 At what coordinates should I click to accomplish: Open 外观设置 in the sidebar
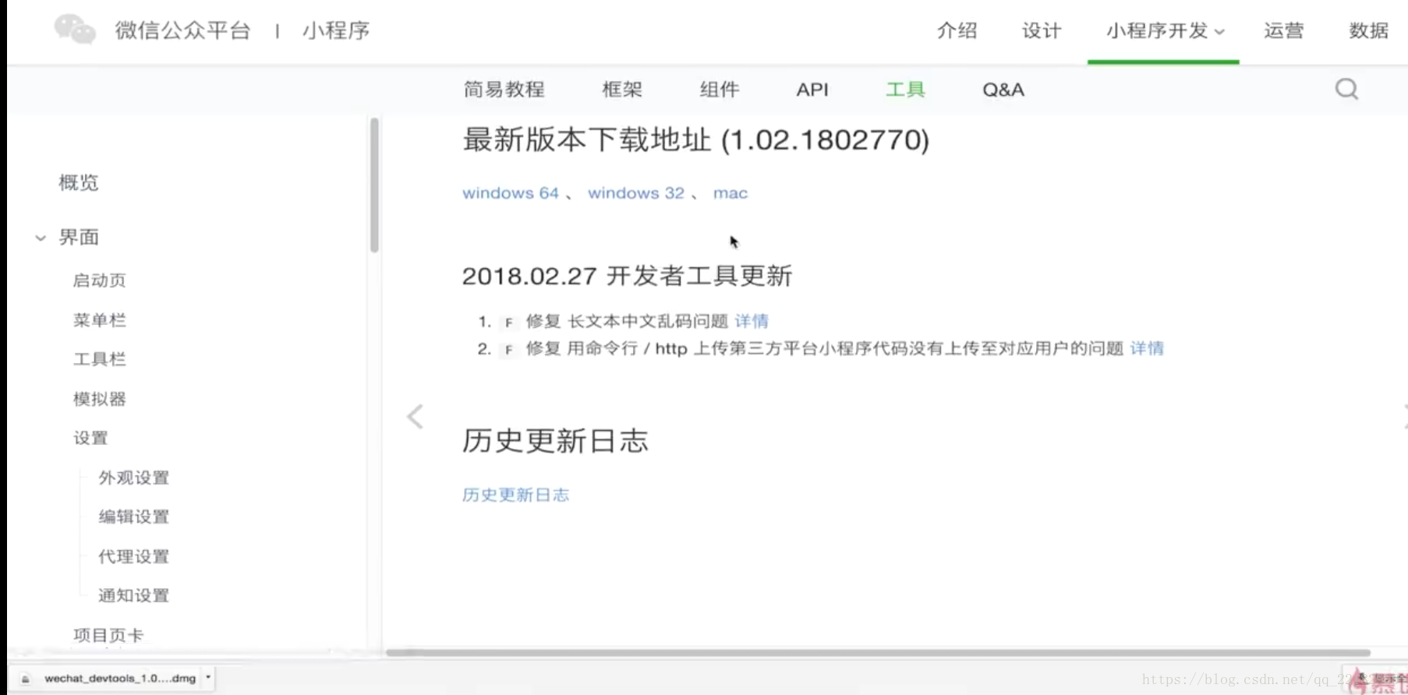click(133, 478)
